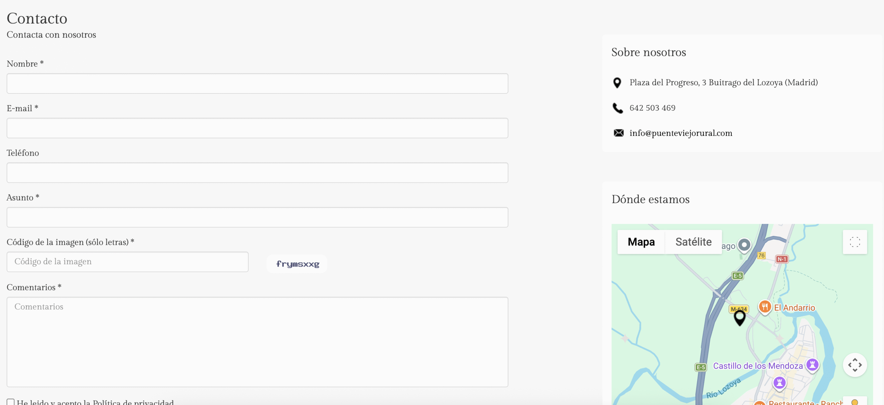Click the address location pin icon
This screenshot has height=405, width=884.
617,83
